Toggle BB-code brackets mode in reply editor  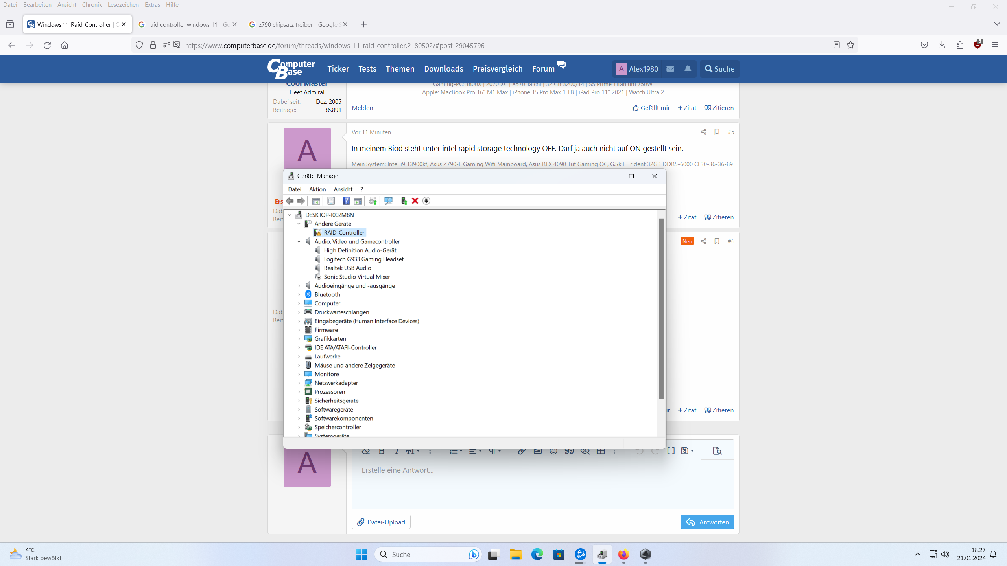click(671, 451)
